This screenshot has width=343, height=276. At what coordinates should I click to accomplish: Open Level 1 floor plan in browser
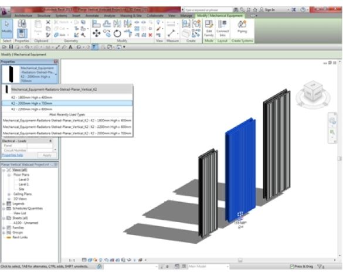23,185
